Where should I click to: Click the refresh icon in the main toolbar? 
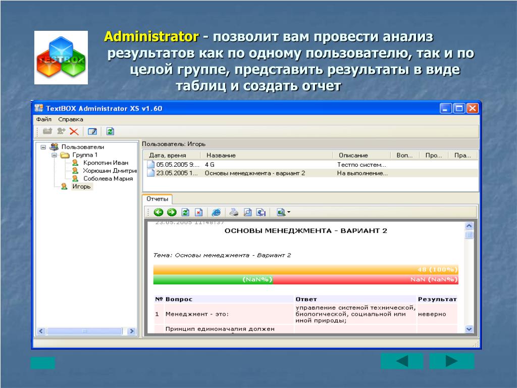pyautogui.click(x=110, y=132)
